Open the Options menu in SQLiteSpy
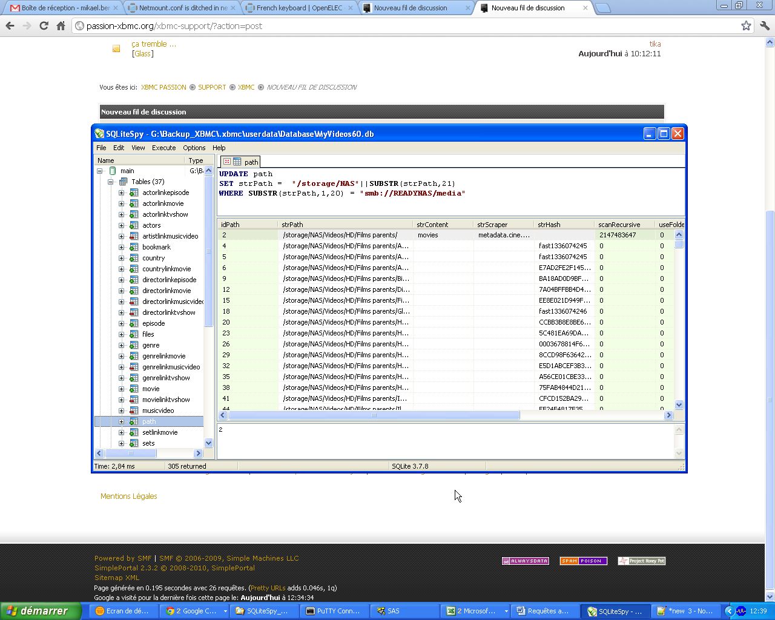The width and height of the screenshot is (775, 620). 194,148
